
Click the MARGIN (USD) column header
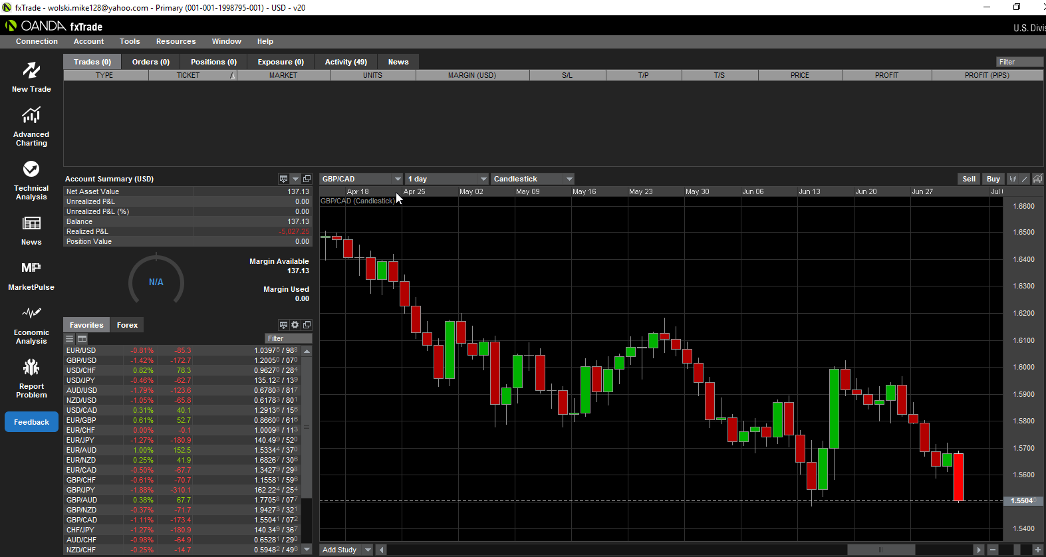click(x=472, y=75)
